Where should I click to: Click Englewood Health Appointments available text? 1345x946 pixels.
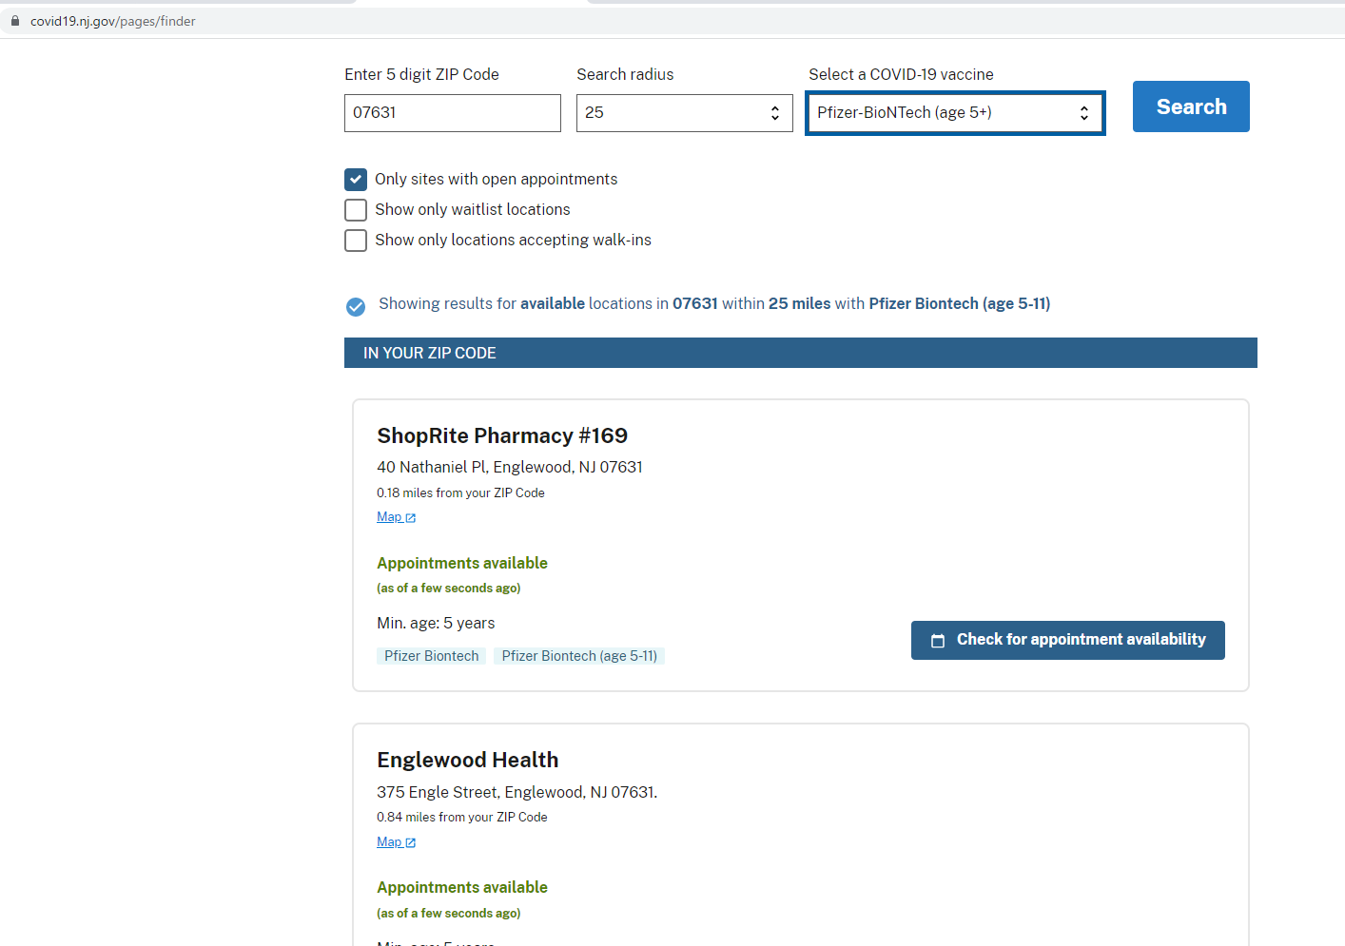point(462,887)
